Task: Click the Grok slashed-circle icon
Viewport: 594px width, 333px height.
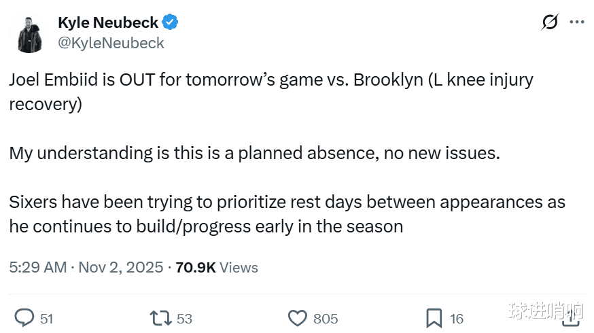Action: (x=550, y=22)
